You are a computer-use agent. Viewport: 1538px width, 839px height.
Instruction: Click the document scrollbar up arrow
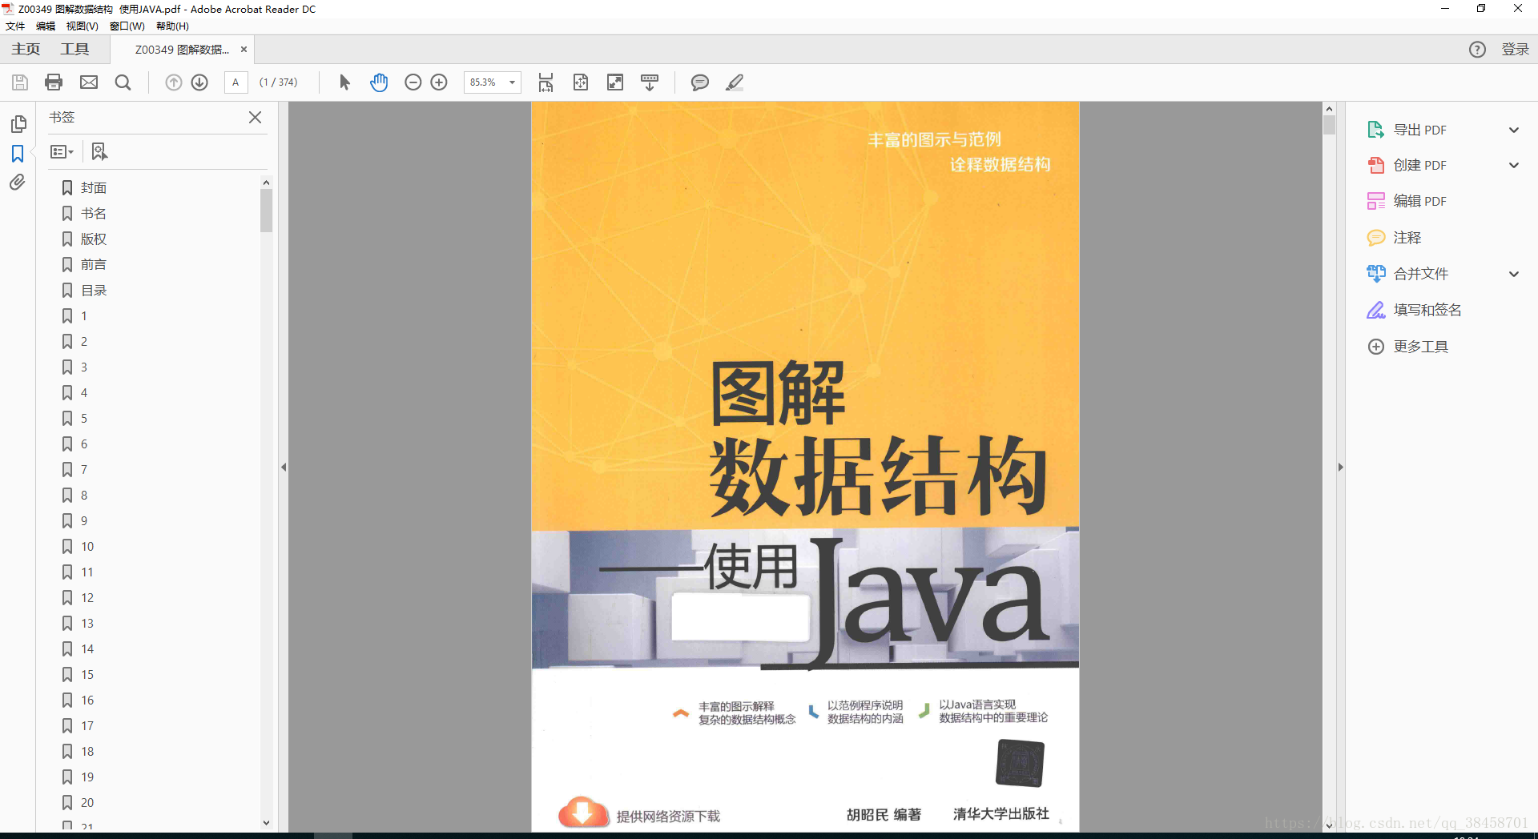point(1329,109)
